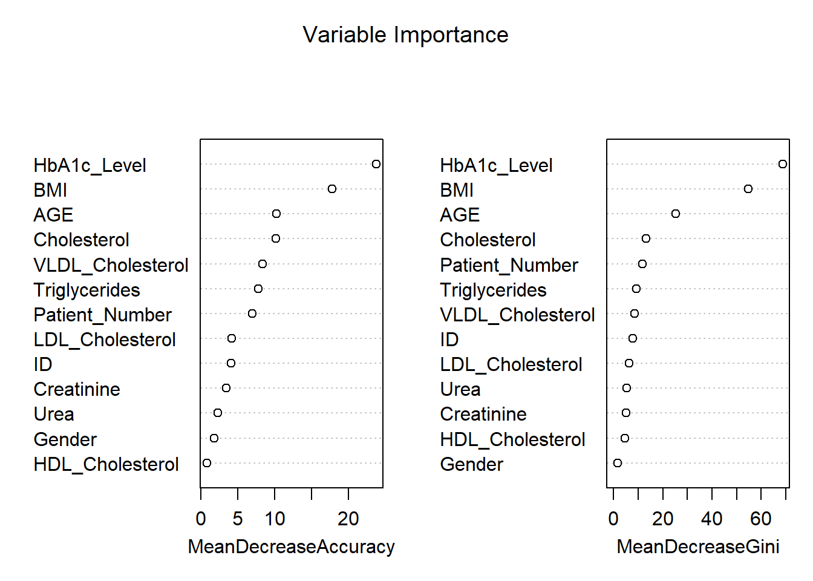Select LDL_Cholesterol point in MeanDecreaseAccuracy plot
813x581 pixels.
pyautogui.click(x=232, y=338)
